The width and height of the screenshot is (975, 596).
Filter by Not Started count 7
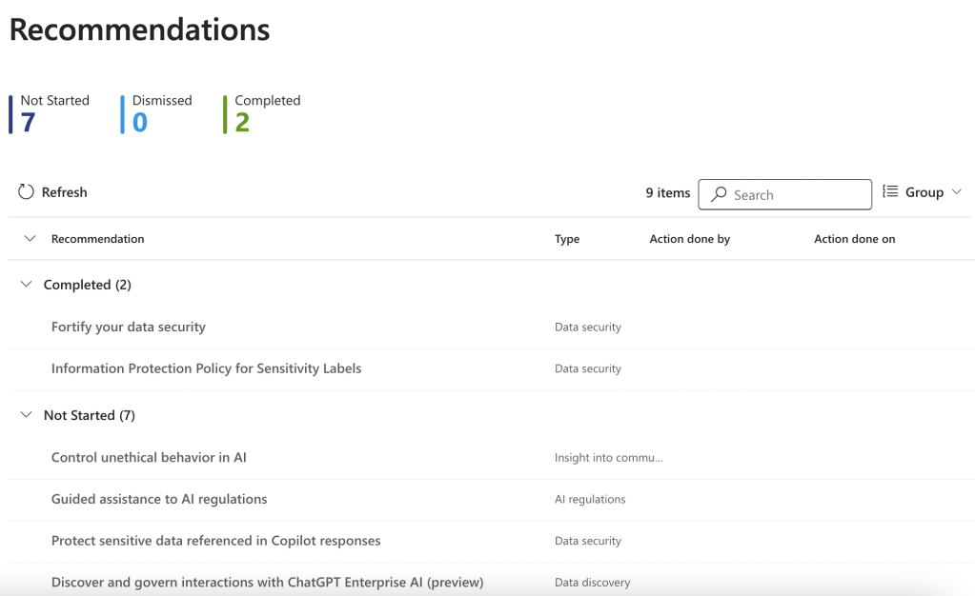(x=29, y=122)
